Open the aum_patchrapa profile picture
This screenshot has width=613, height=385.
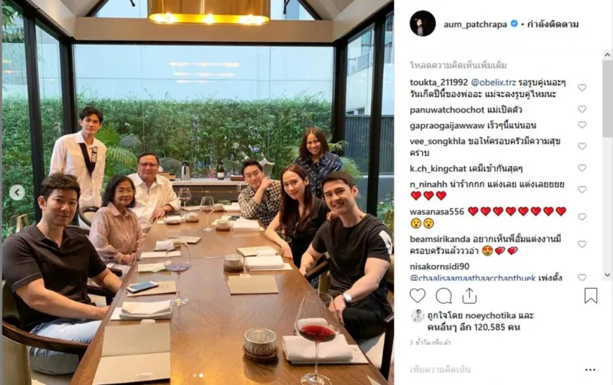coord(423,24)
